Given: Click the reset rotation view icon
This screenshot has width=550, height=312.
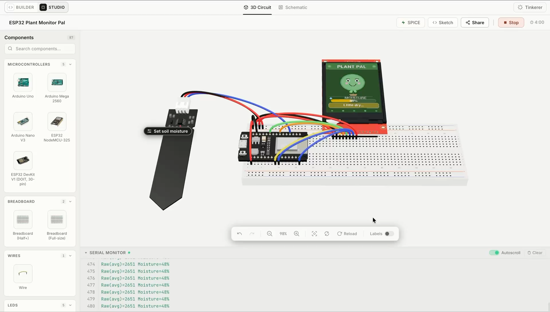Looking at the screenshot, I should pyautogui.click(x=327, y=234).
